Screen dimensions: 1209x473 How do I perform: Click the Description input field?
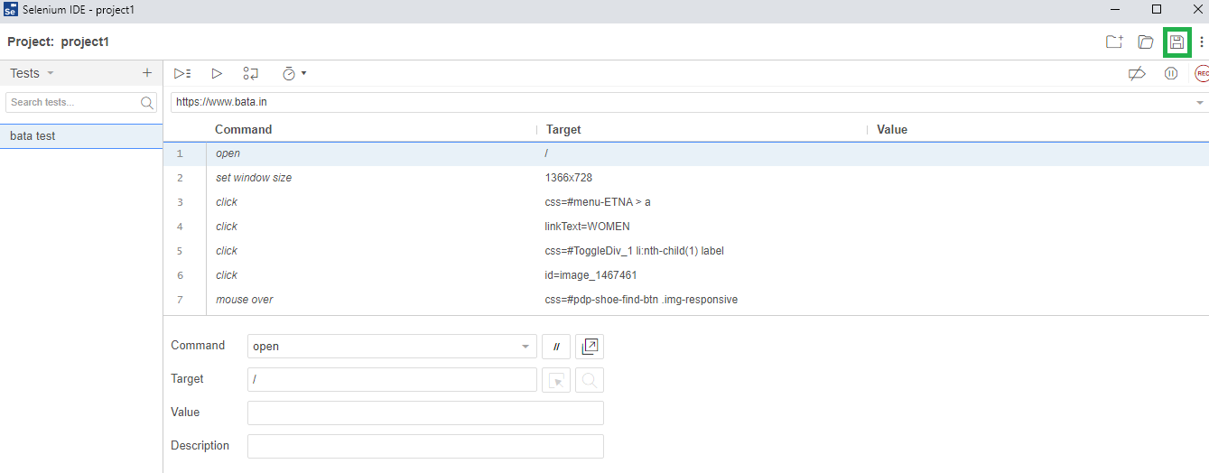425,446
